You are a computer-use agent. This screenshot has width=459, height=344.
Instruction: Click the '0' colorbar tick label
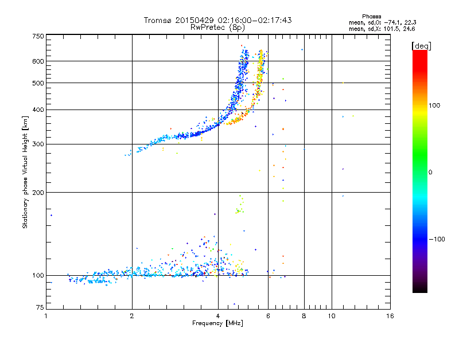point(430,173)
